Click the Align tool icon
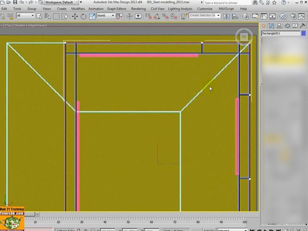 tap(235, 16)
